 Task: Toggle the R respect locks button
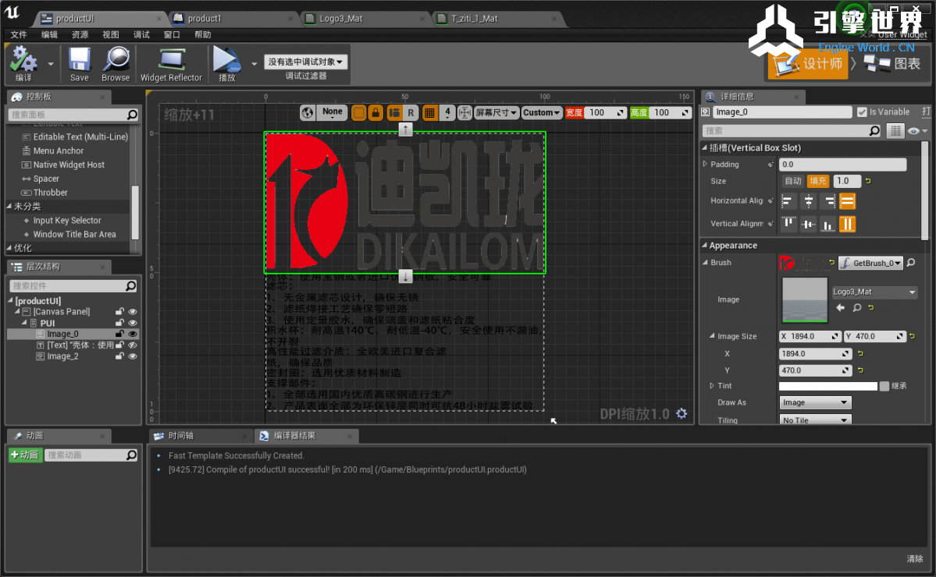pyautogui.click(x=411, y=112)
